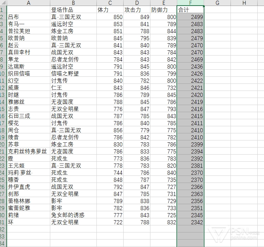Screen dimensions: 264x247
Task: Click the total value 2342
Action: click(190, 222)
